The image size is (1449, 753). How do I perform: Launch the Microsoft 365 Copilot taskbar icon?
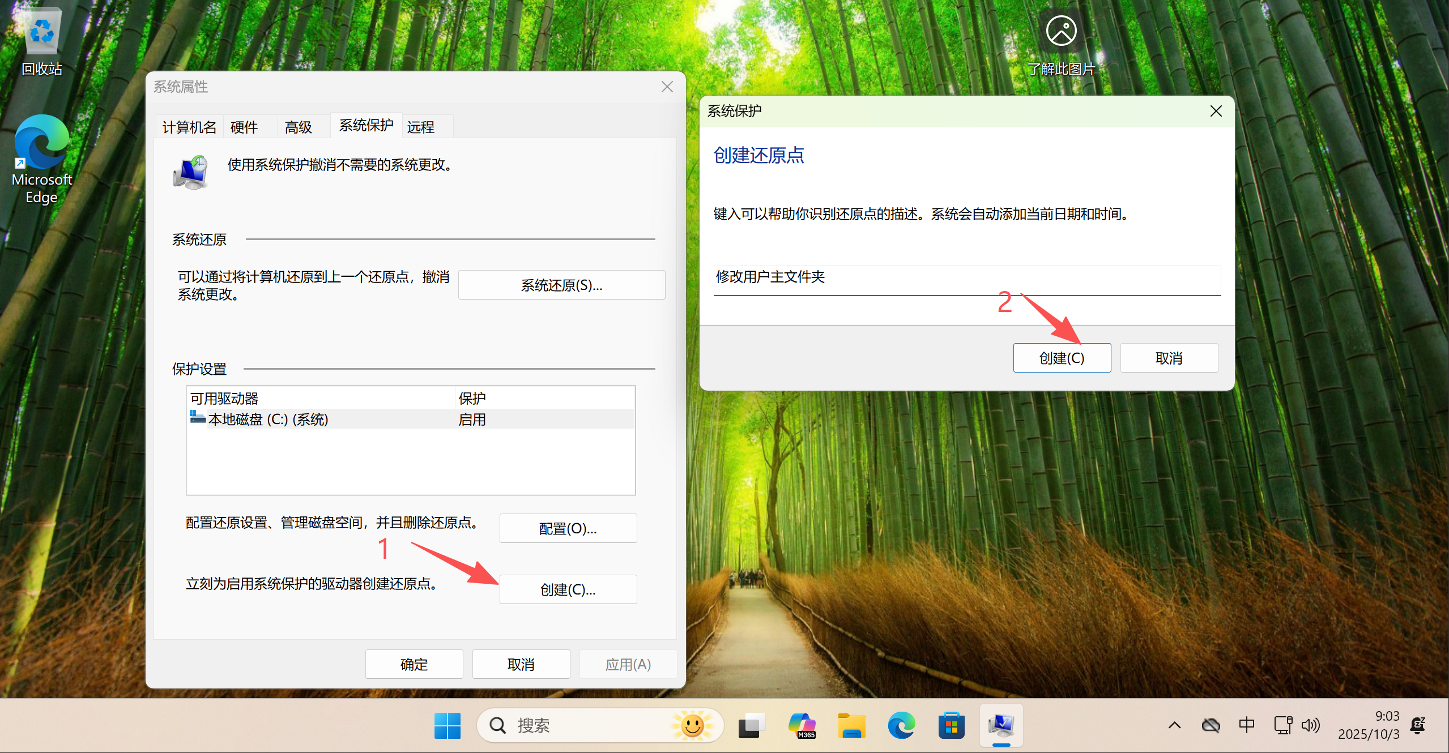tap(802, 725)
